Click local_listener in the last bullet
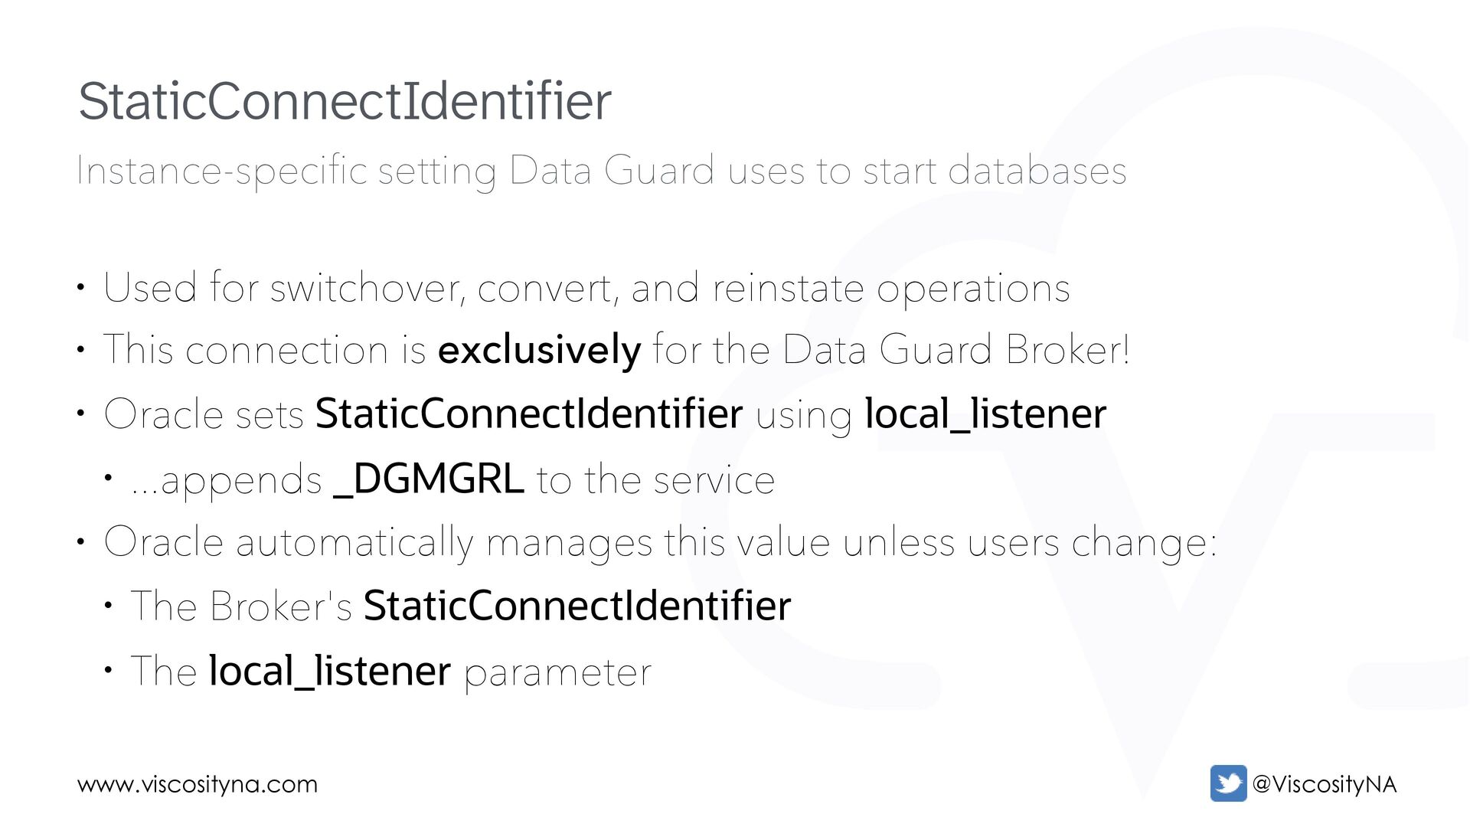The image size is (1470, 827). coord(329,671)
